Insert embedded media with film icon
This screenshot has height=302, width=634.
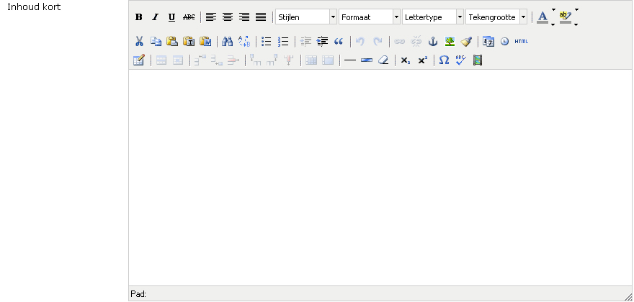tap(478, 60)
